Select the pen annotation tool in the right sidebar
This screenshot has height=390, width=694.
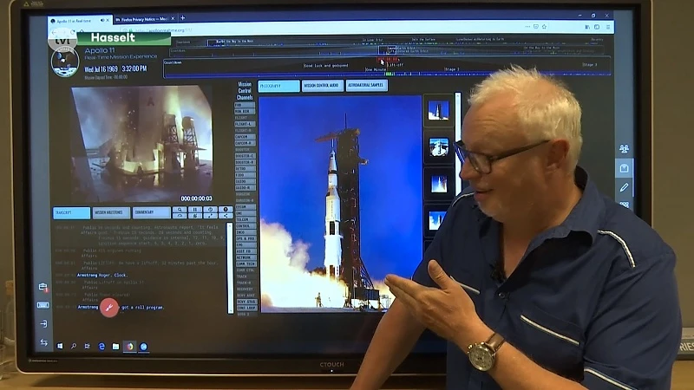click(x=624, y=187)
